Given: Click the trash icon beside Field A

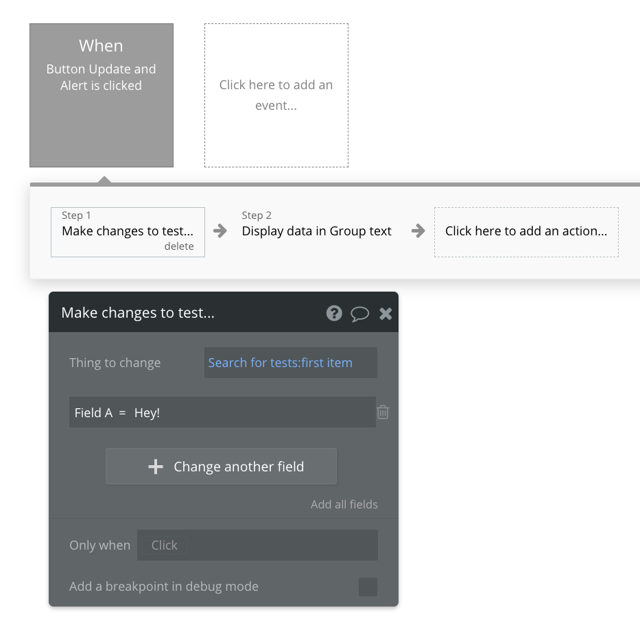Looking at the screenshot, I should tap(383, 412).
